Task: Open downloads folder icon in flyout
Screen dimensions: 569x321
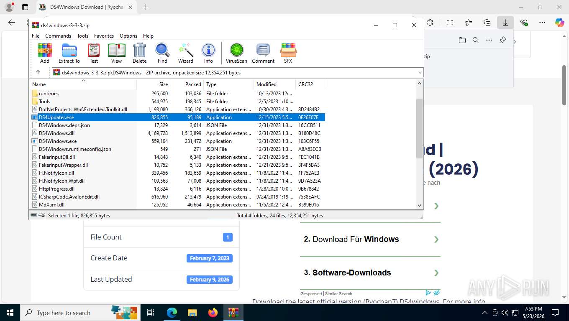Action: [462, 40]
